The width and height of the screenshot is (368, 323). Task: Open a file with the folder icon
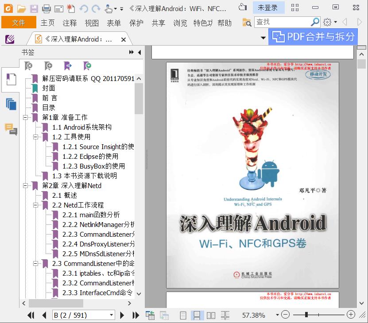click(21, 9)
